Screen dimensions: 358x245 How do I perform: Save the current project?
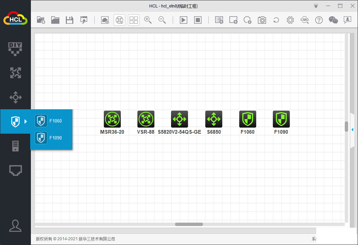70,20
